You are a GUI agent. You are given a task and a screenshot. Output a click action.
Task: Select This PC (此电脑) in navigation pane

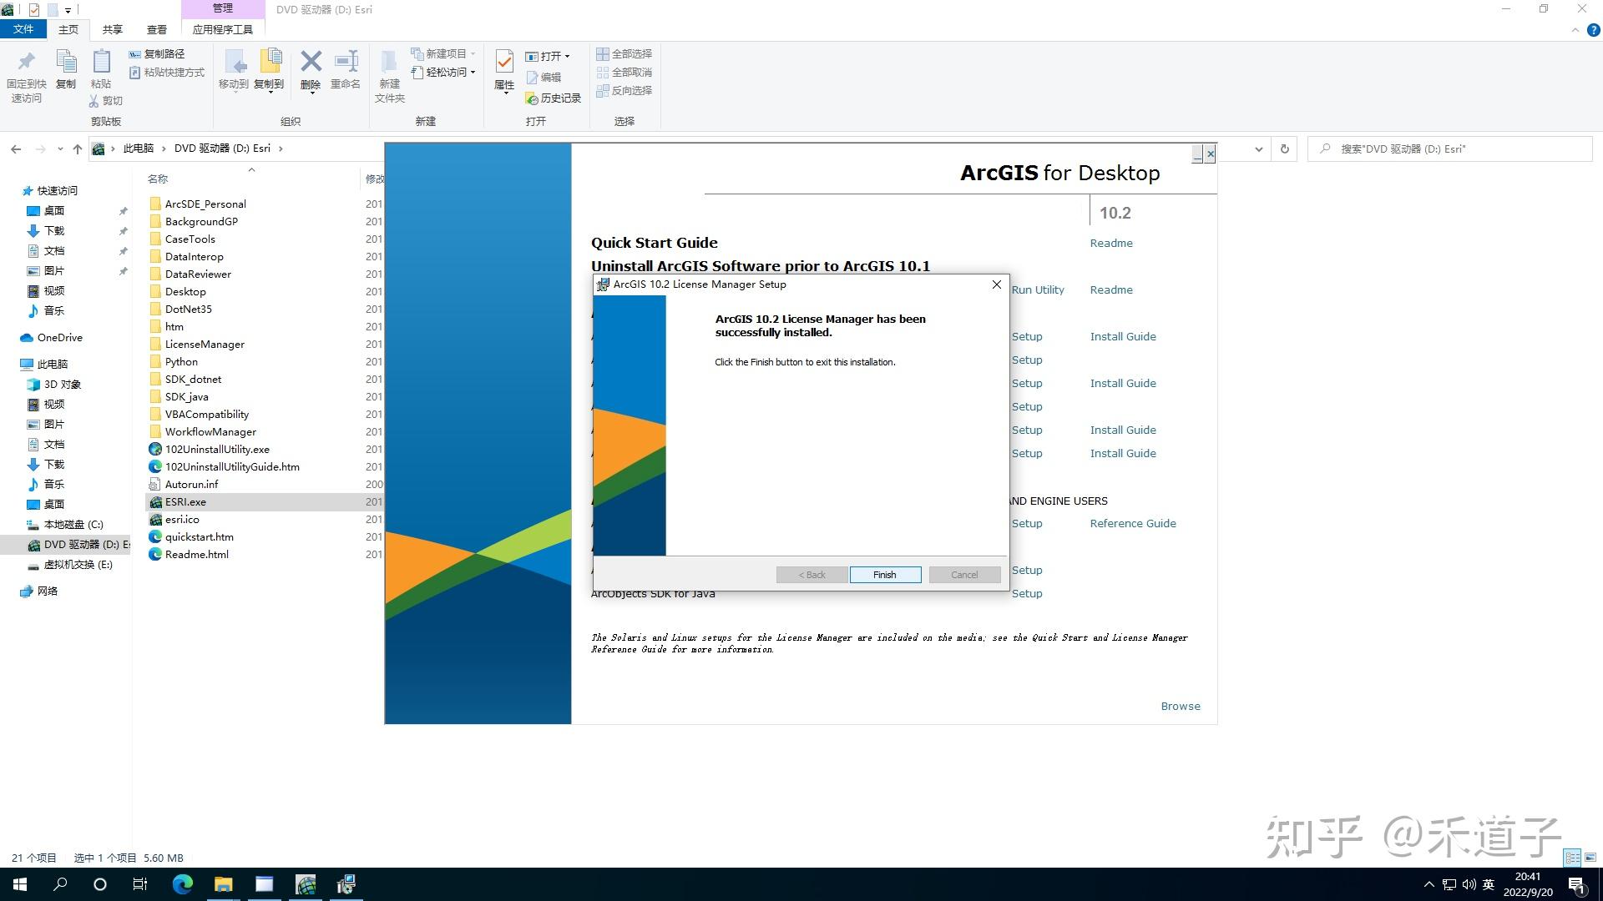pos(52,364)
